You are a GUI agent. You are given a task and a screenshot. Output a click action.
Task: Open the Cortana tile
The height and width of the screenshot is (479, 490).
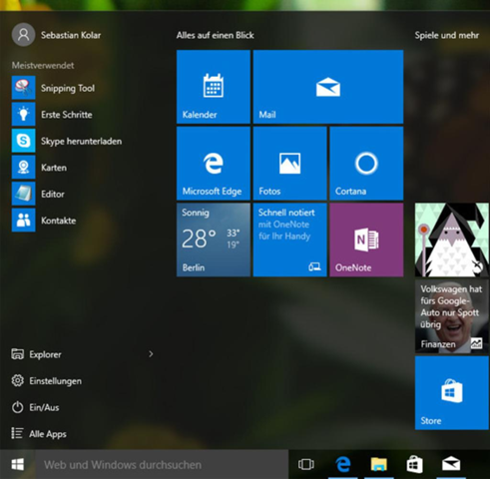pos(366,164)
